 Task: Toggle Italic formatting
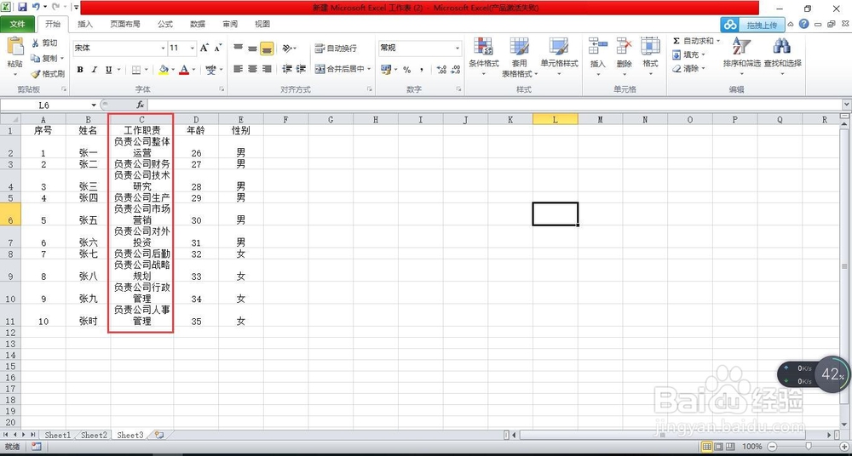click(94, 70)
